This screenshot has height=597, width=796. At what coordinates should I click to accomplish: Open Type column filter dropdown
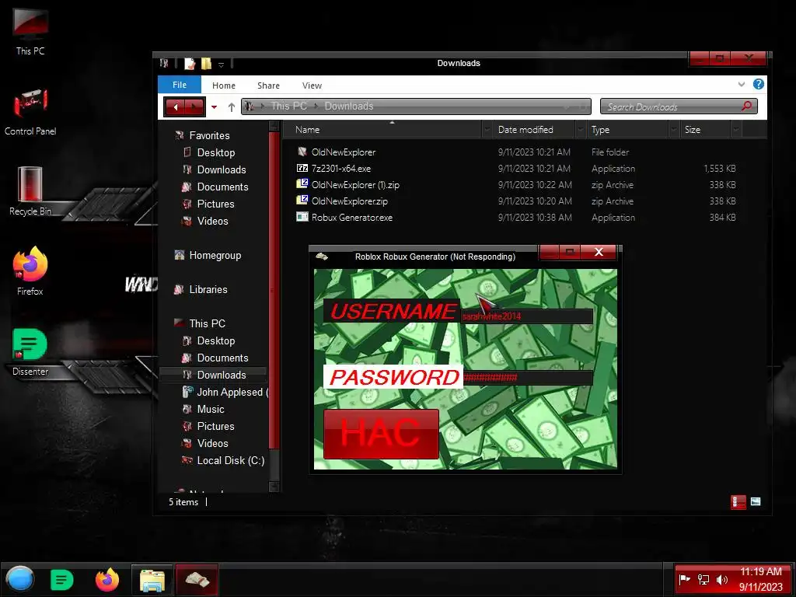click(674, 130)
